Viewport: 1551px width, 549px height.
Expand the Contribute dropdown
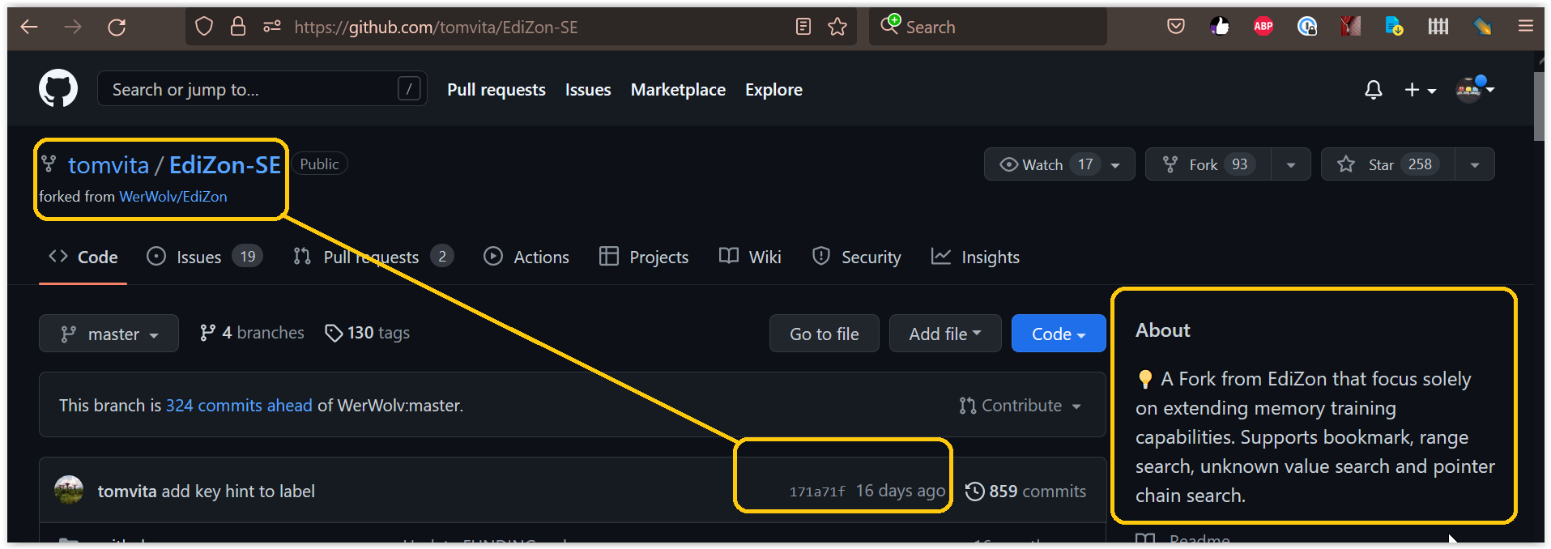tap(1021, 406)
